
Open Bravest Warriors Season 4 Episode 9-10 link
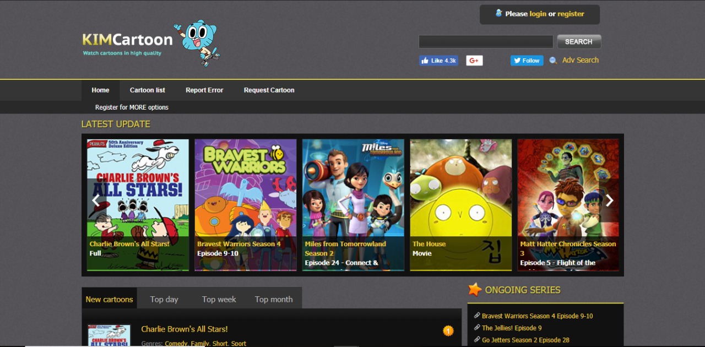pyautogui.click(x=537, y=316)
